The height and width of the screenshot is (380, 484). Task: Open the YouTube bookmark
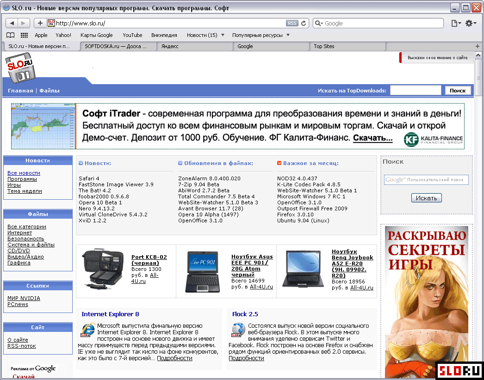(132, 35)
